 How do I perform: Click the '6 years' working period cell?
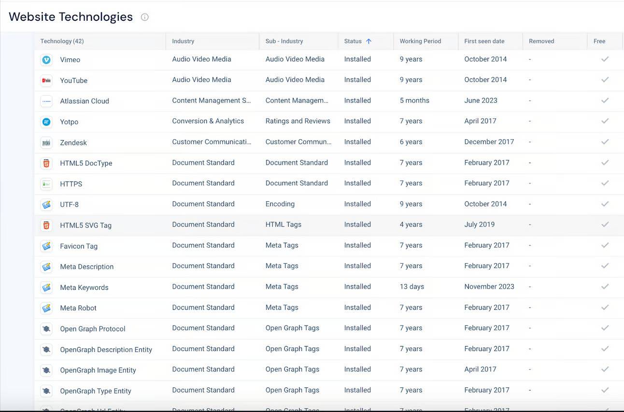click(x=411, y=142)
